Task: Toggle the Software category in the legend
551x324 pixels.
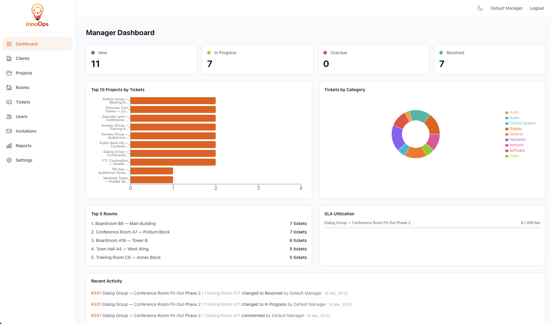Action: [x=515, y=150]
